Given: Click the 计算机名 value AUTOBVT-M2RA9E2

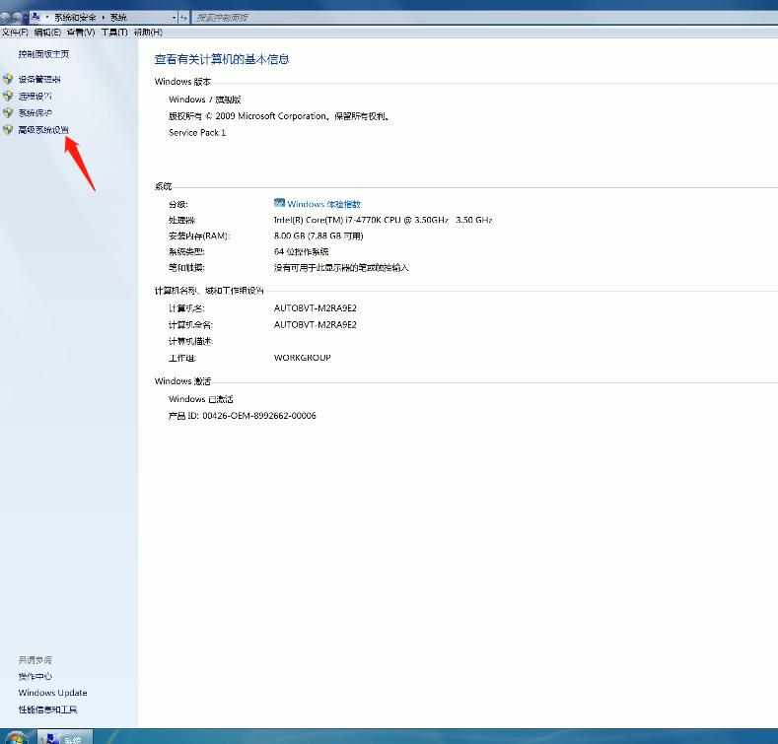Looking at the screenshot, I should tap(316, 308).
